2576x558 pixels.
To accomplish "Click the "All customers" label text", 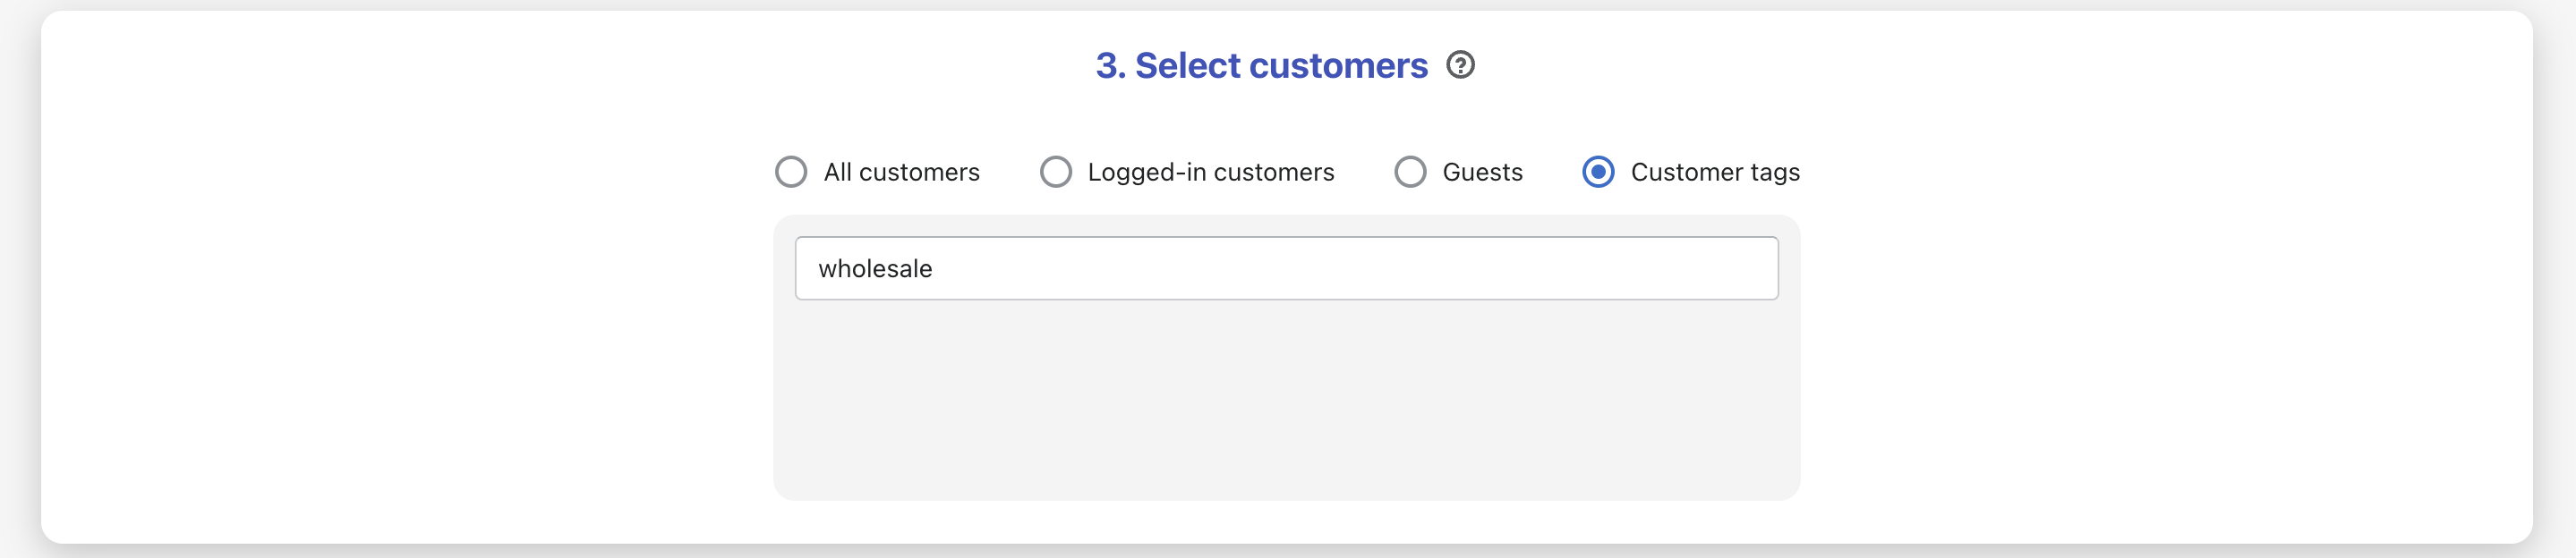I will (x=901, y=172).
